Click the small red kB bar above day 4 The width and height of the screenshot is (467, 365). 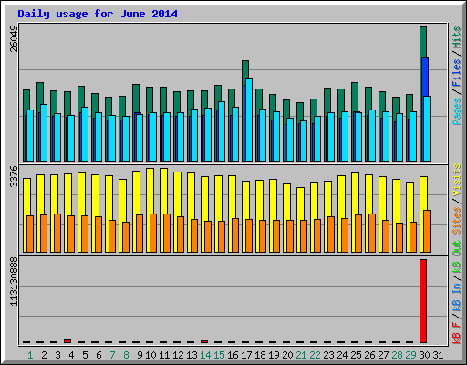67,341
